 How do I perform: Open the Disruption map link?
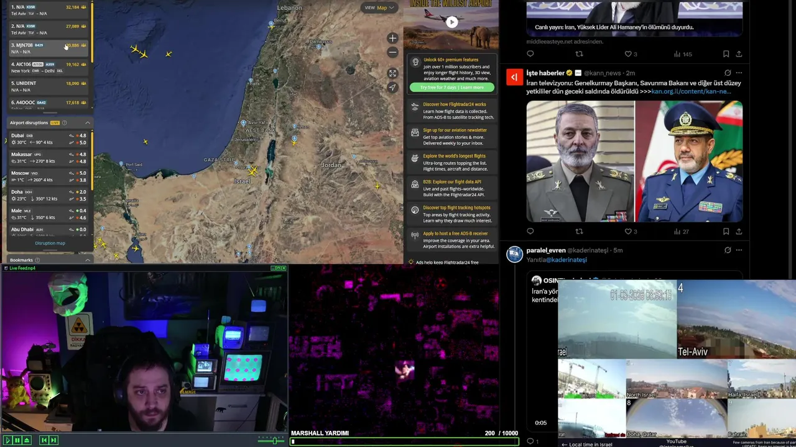point(50,243)
